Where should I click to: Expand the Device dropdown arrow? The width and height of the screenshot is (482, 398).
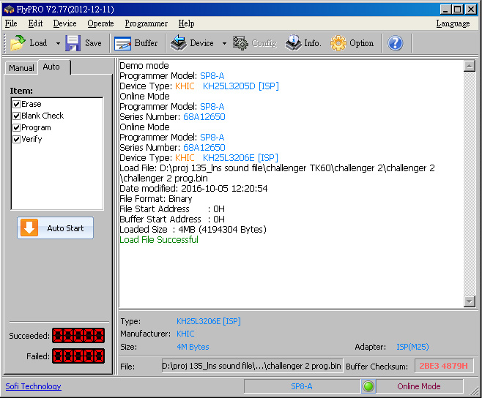point(224,43)
